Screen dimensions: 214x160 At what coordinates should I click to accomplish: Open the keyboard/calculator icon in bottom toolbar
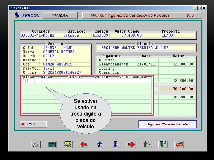click(x=52, y=144)
